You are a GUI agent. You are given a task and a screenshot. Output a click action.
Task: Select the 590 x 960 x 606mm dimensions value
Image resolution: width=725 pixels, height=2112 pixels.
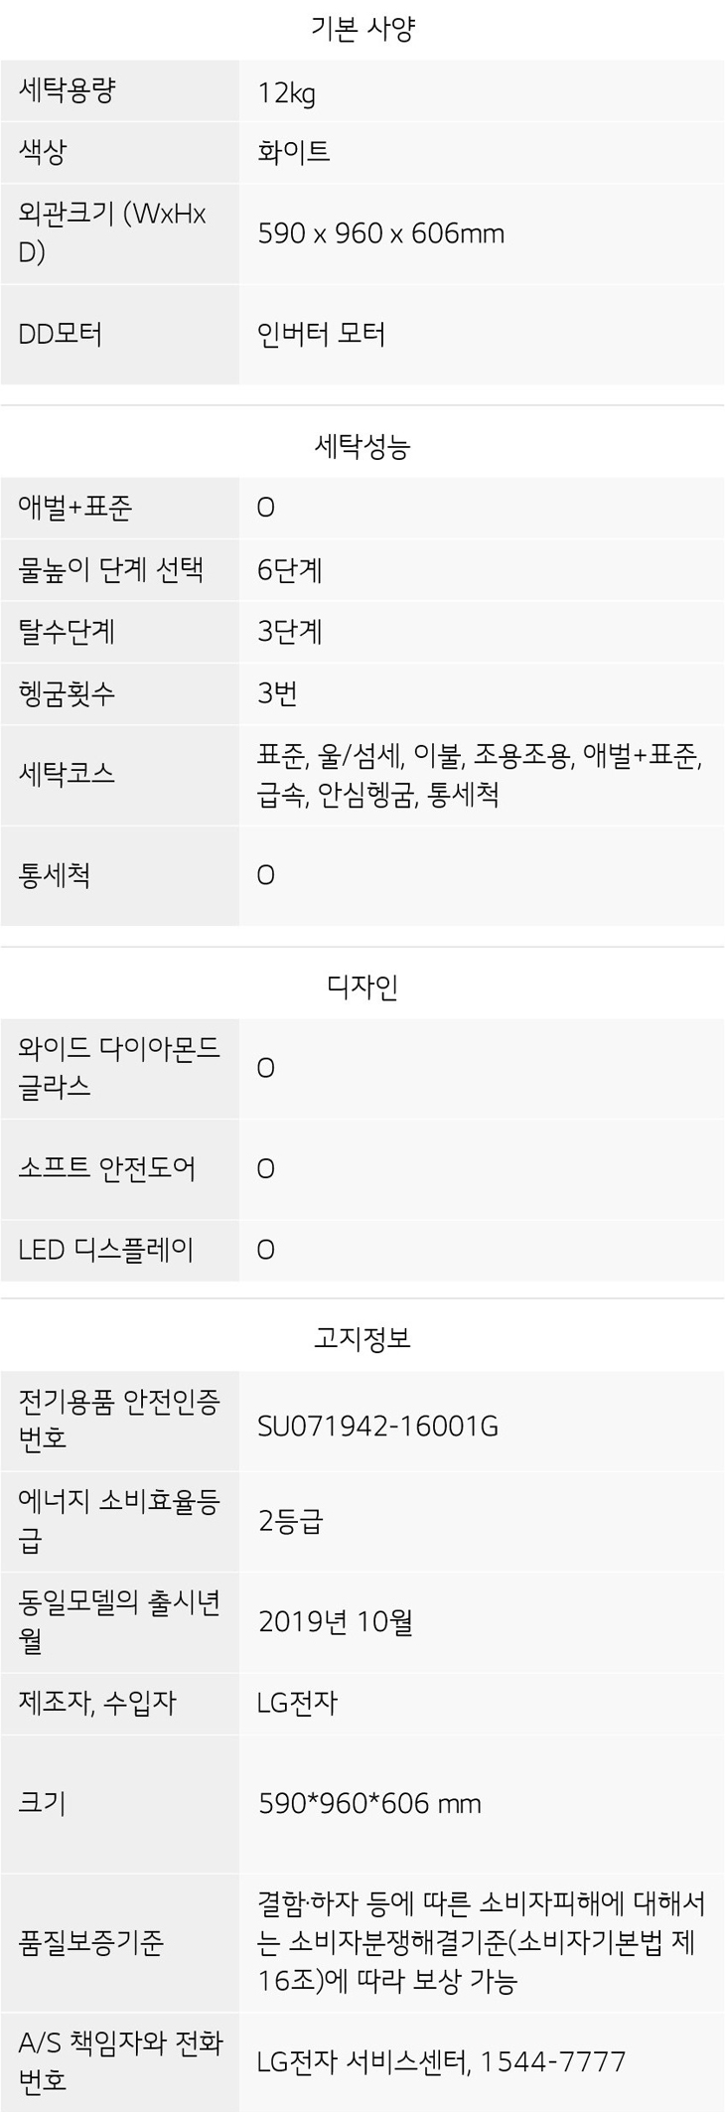380,233
